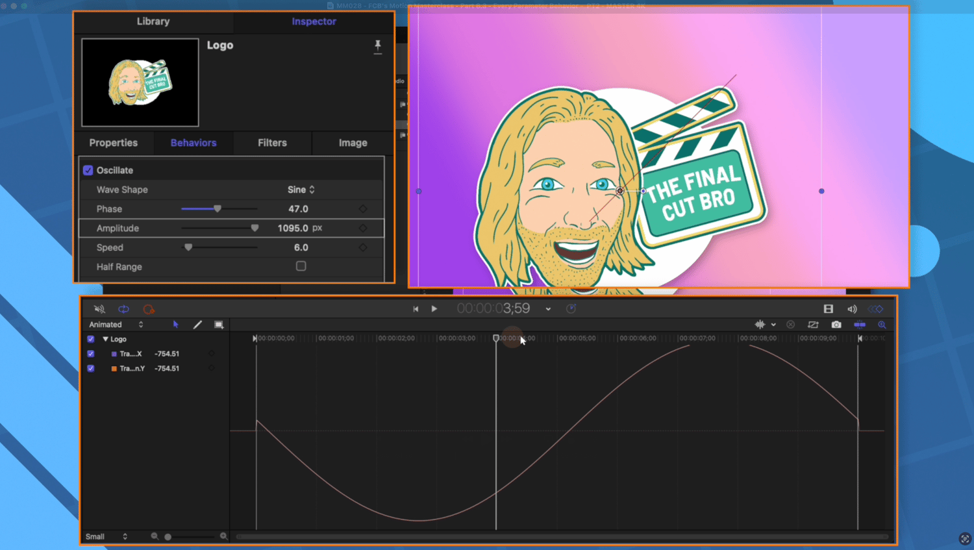Click the fit curves to window icon

(813, 325)
